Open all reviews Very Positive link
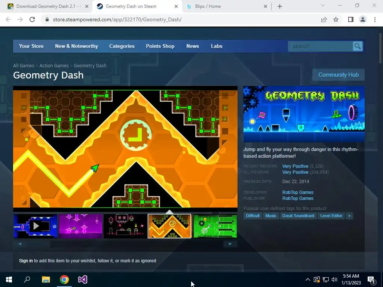The height and width of the screenshot is (287, 383). (x=295, y=172)
